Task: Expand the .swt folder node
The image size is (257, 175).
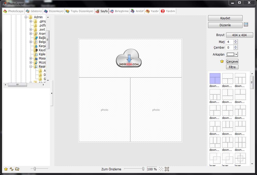Action: 31,30
